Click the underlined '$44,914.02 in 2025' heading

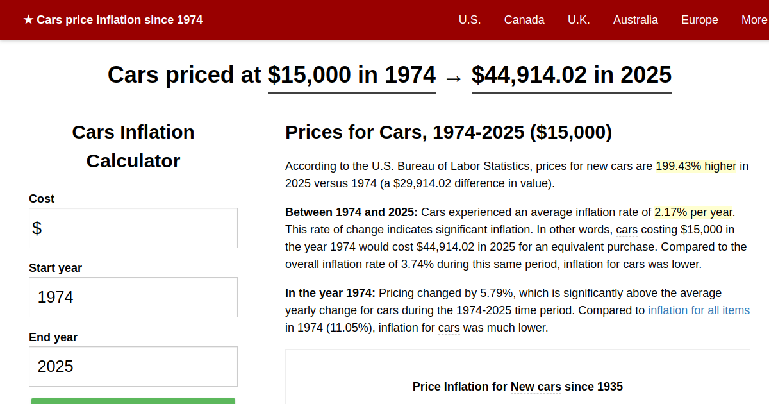point(571,75)
